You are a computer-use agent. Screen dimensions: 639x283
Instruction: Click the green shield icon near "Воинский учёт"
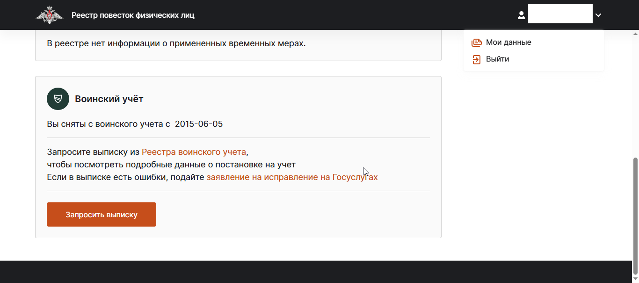coord(58,99)
